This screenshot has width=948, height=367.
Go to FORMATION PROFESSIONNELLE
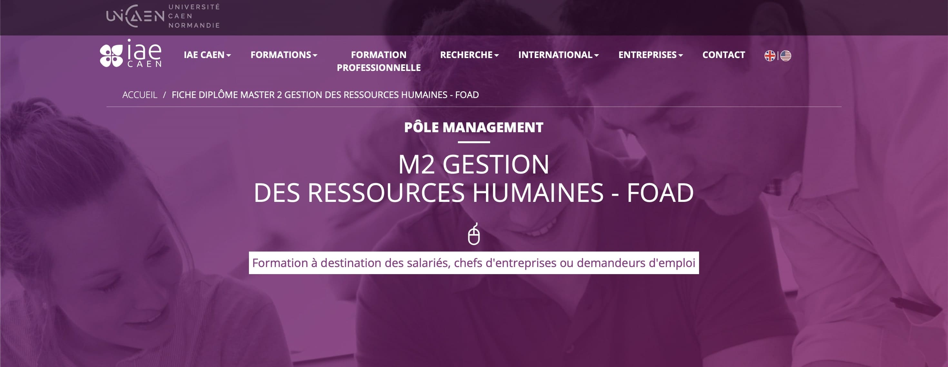(378, 61)
